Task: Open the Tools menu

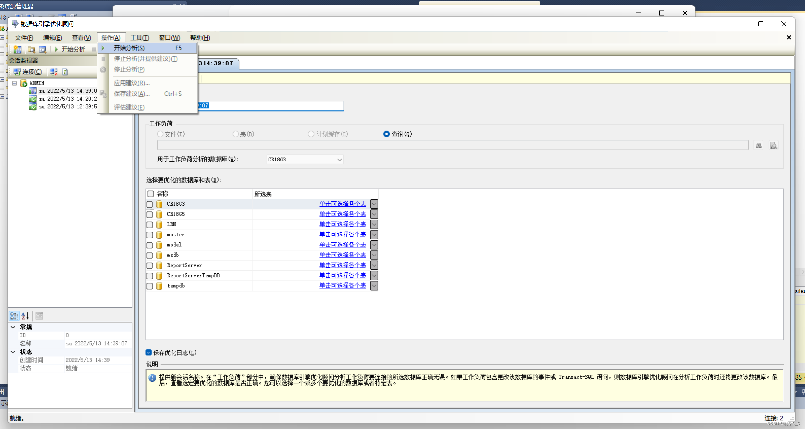Action: click(x=139, y=38)
